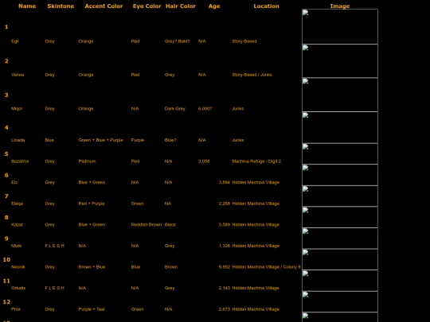This screenshot has width=430, height=322.
Task: Open the image thumbnail for row 9
Action: point(340,239)
